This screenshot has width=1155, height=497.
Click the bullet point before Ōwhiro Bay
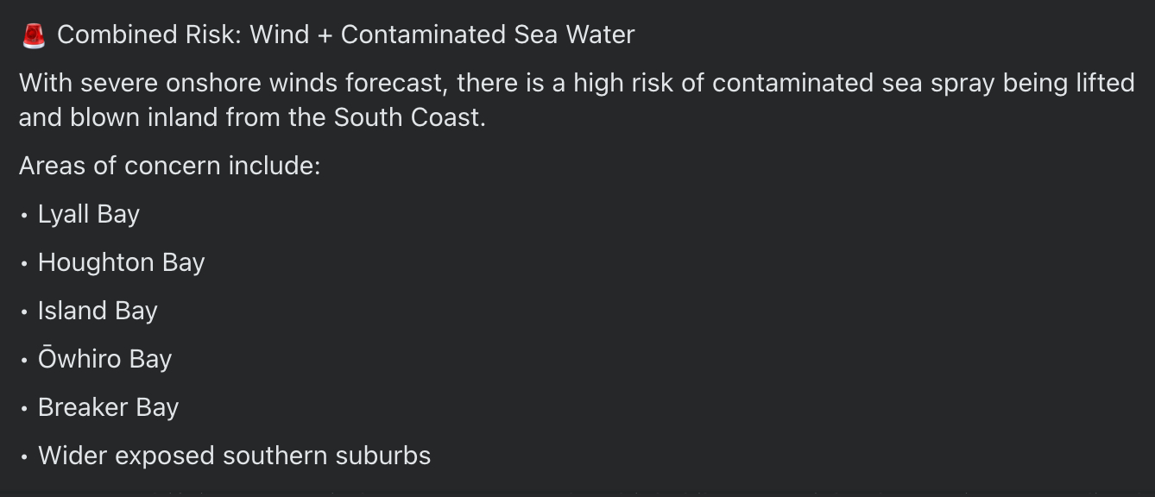coord(25,360)
